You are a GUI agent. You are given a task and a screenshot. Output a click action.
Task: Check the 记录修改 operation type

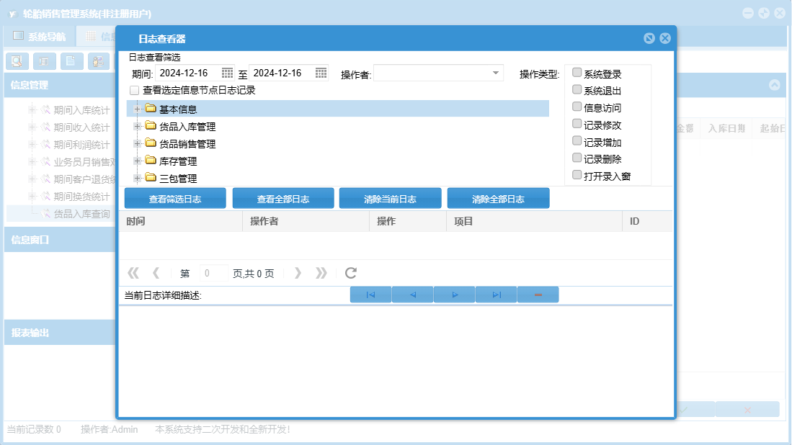coord(577,124)
